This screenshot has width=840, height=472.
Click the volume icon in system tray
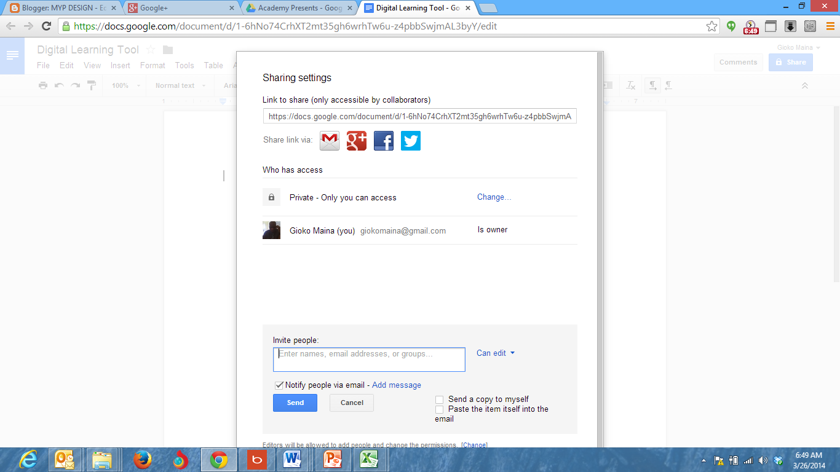point(763,460)
